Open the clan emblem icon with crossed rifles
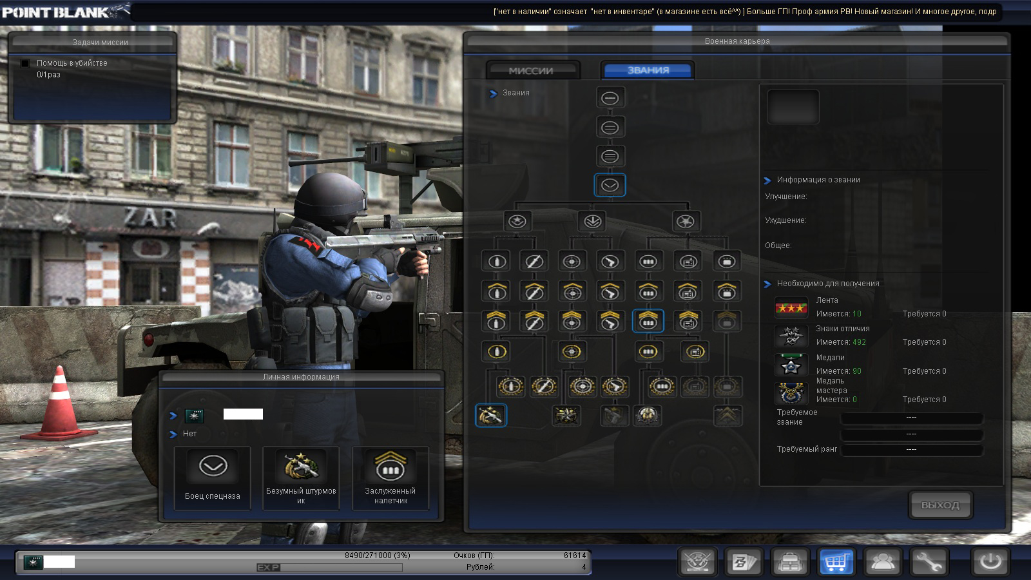The height and width of the screenshot is (580, 1031). point(697,562)
